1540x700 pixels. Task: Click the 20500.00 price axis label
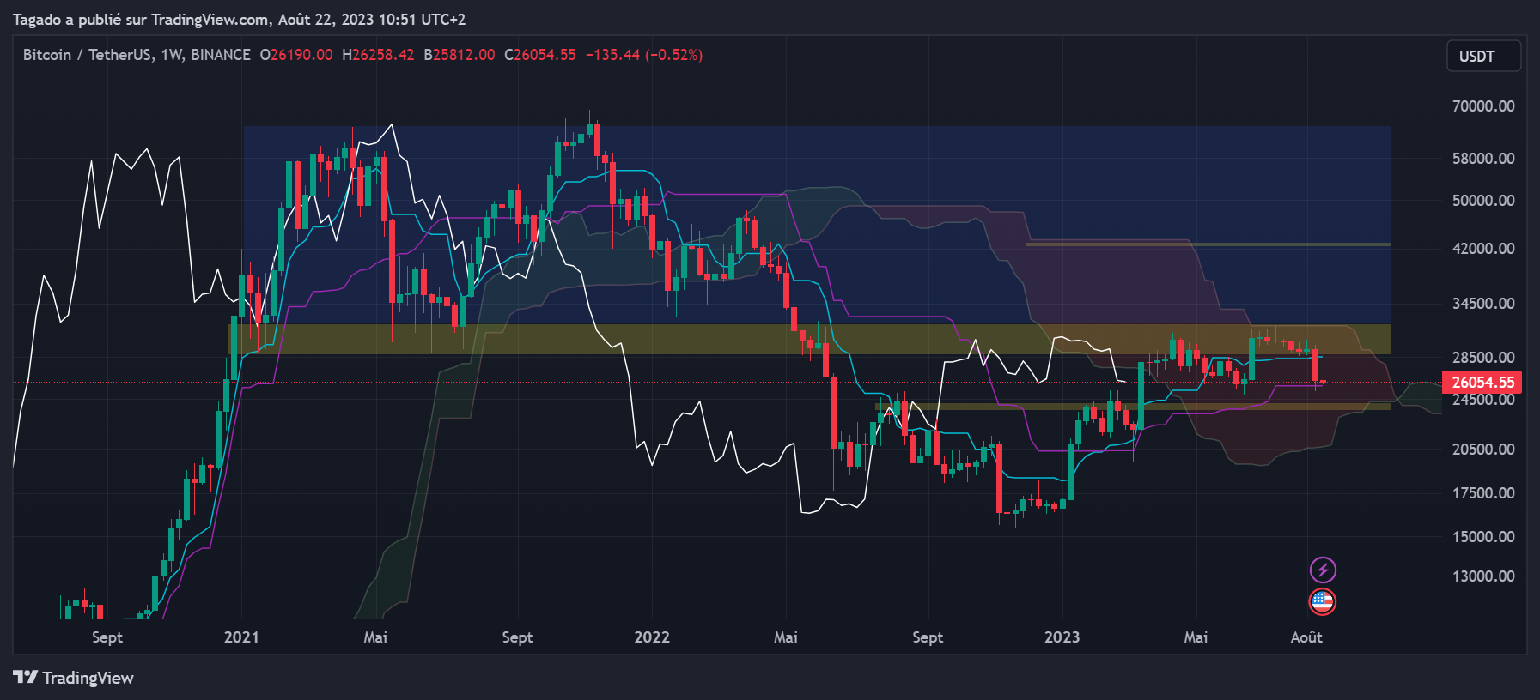[x=1483, y=450]
